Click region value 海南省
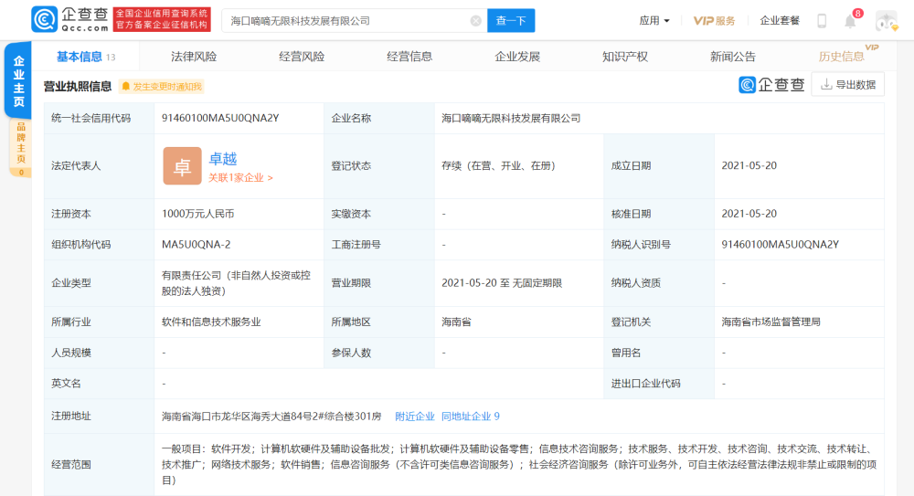The width and height of the screenshot is (914, 496). (x=456, y=322)
